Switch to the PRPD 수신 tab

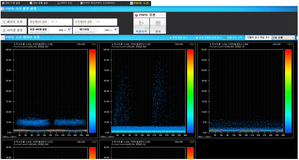click(x=141, y=3)
